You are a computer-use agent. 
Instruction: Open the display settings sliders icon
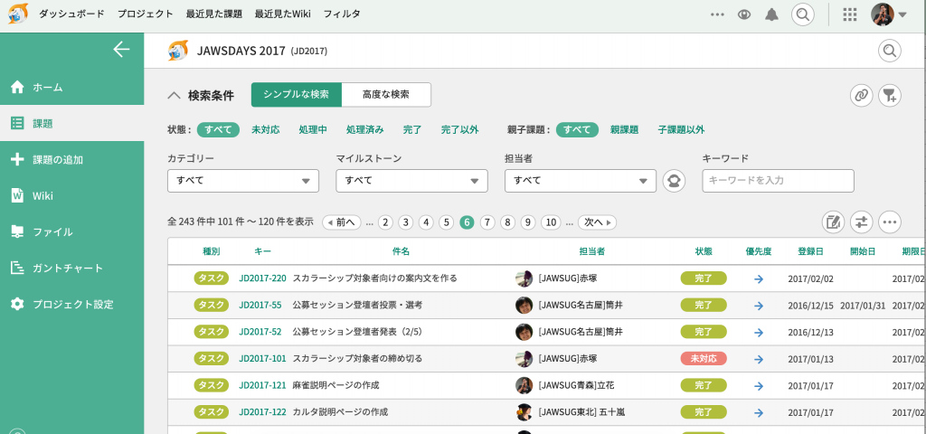pyautogui.click(x=862, y=222)
